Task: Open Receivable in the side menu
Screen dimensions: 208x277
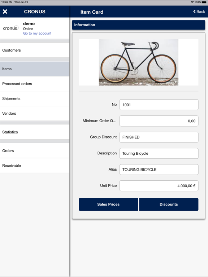Action: point(35,166)
